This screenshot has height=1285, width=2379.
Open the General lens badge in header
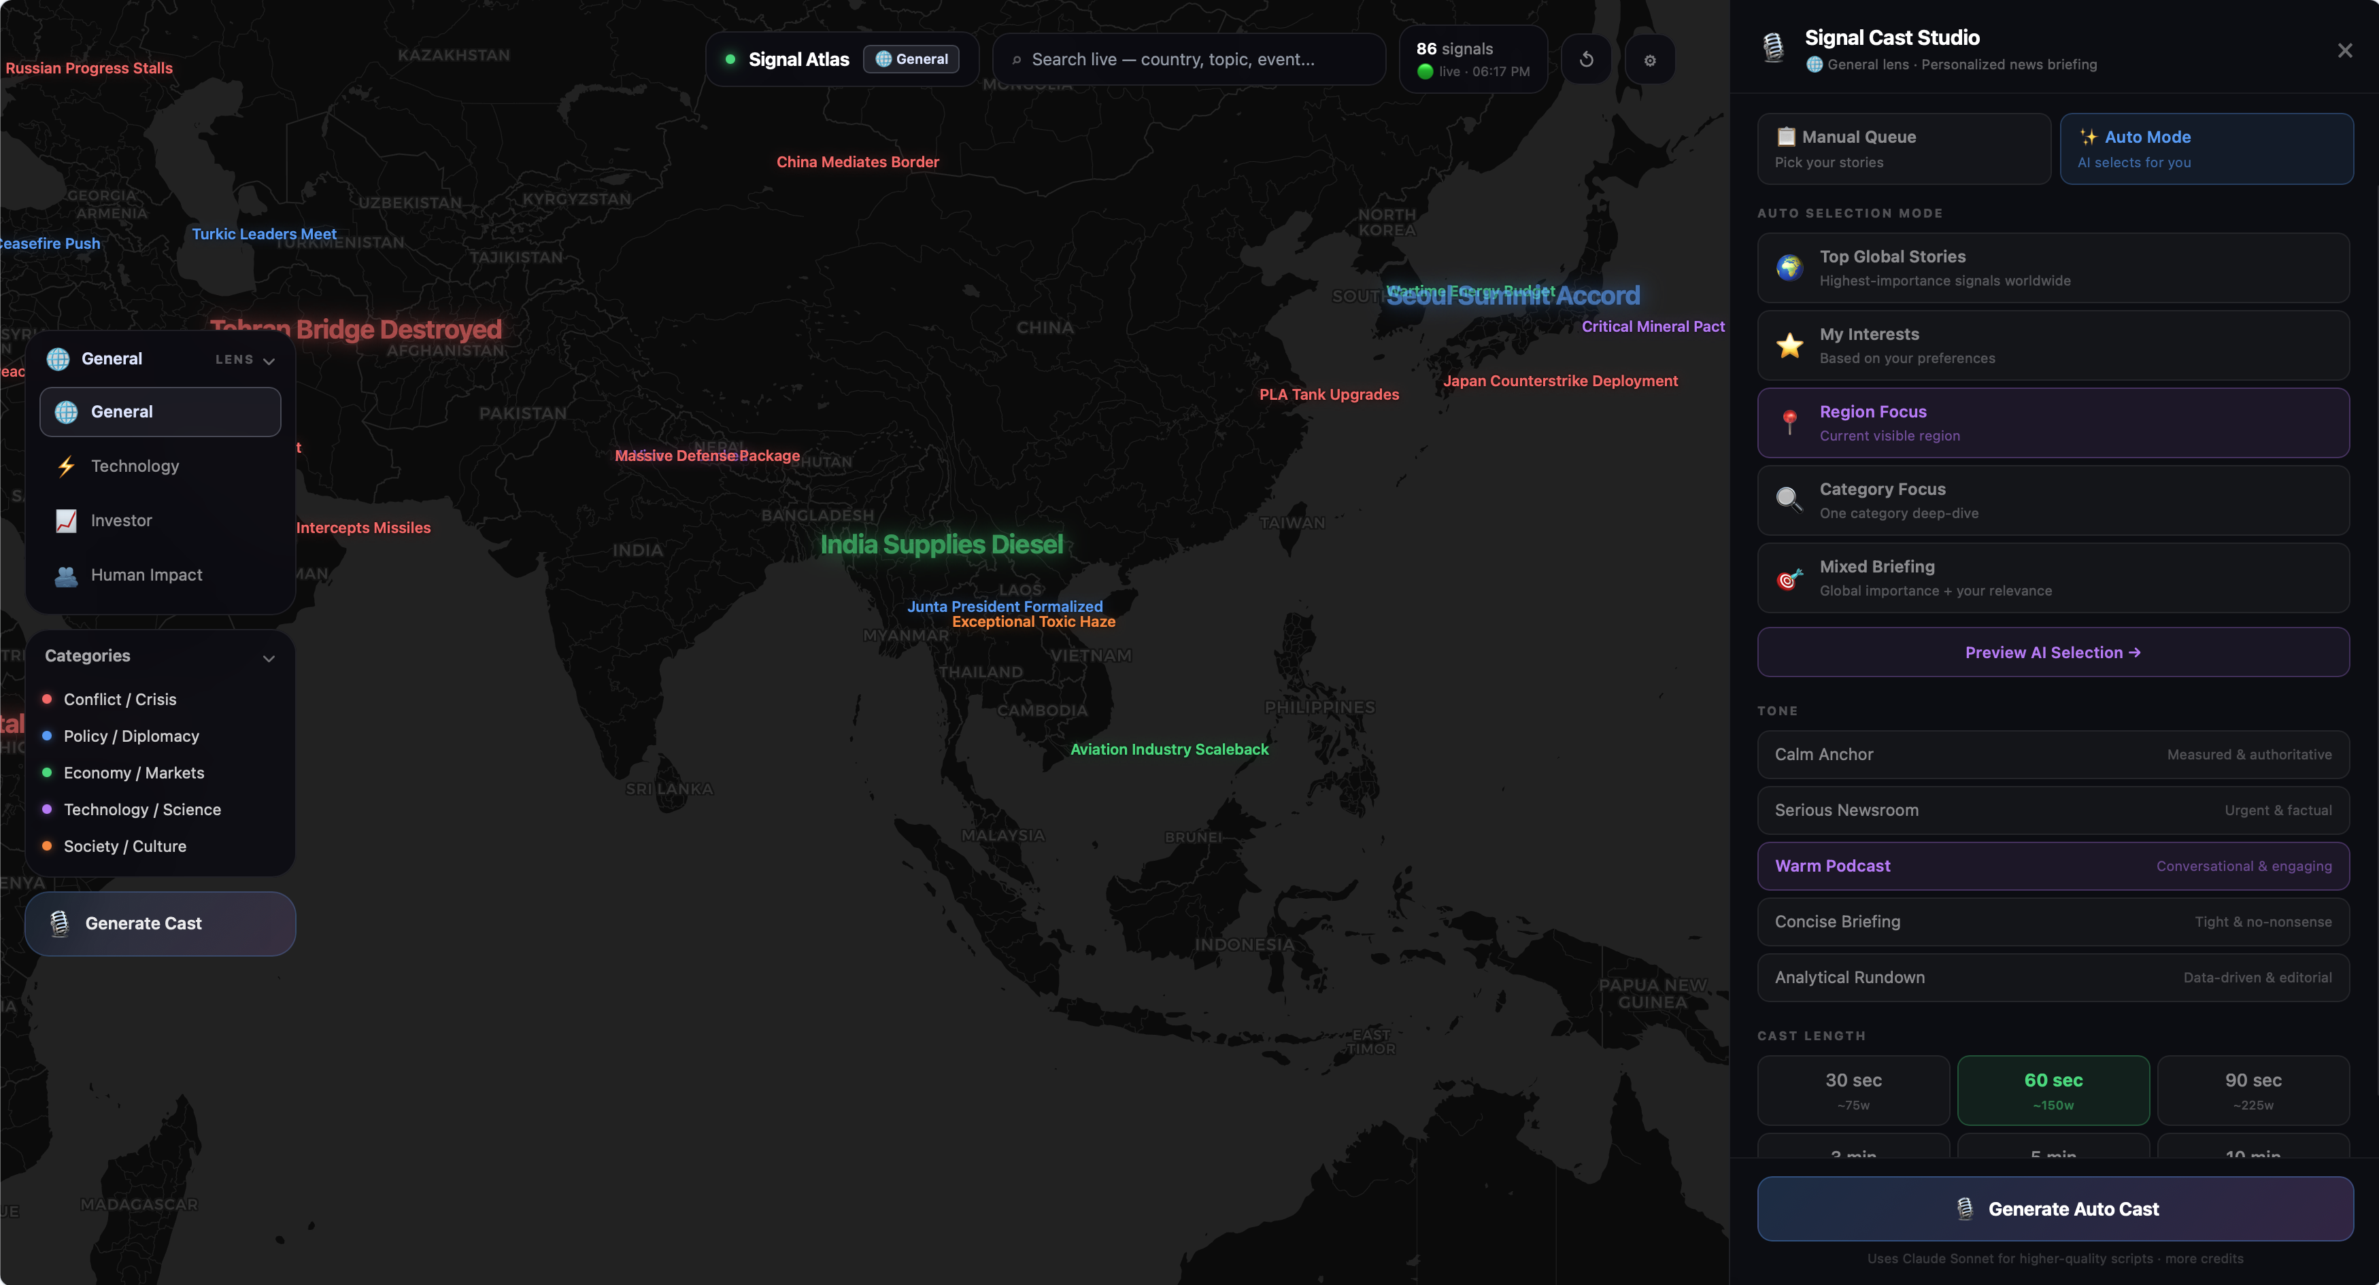tap(911, 59)
